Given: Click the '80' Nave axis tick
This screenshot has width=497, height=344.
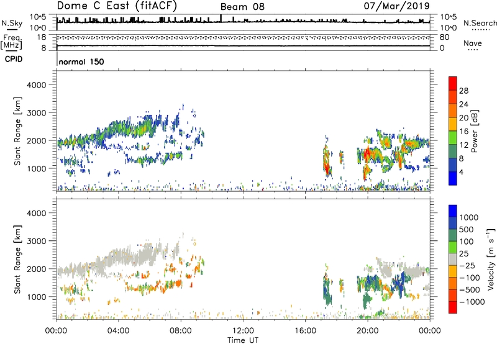Looking at the screenshot, I should pos(444,37).
